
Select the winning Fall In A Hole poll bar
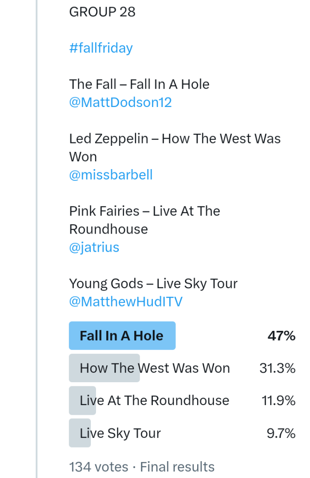coord(122,335)
